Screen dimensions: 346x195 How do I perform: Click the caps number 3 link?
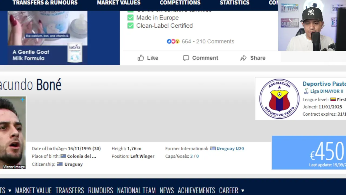(191, 156)
